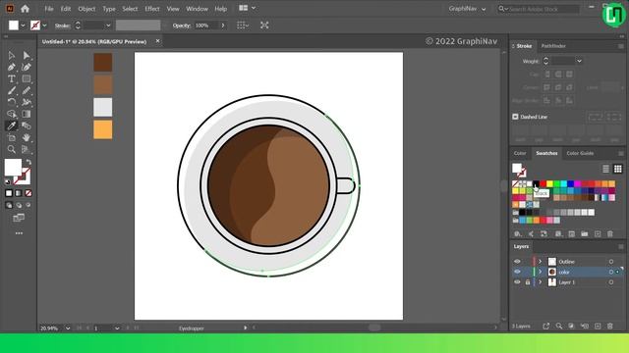Select the Pen tool
The height and width of the screenshot is (353, 629).
(x=11, y=68)
